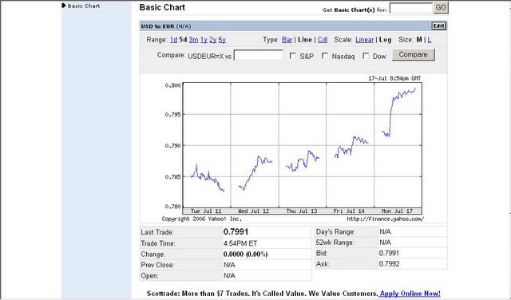Screen dimensions: 511x300
Task: Click the Edit button in the header
Action: 438,26
